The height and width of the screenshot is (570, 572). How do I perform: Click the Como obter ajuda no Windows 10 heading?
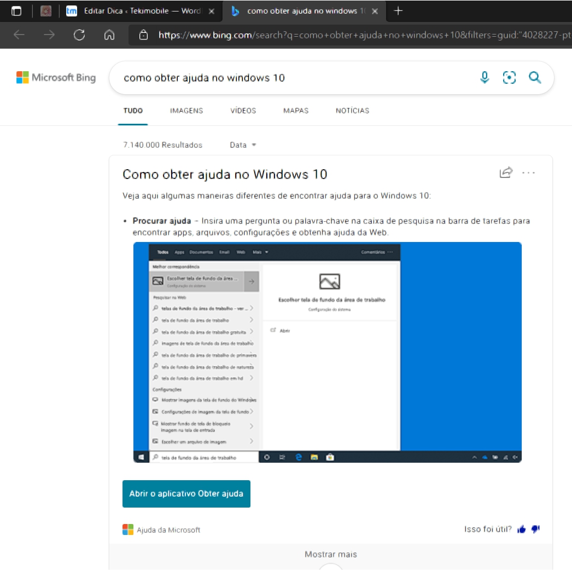pyautogui.click(x=225, y=175)
